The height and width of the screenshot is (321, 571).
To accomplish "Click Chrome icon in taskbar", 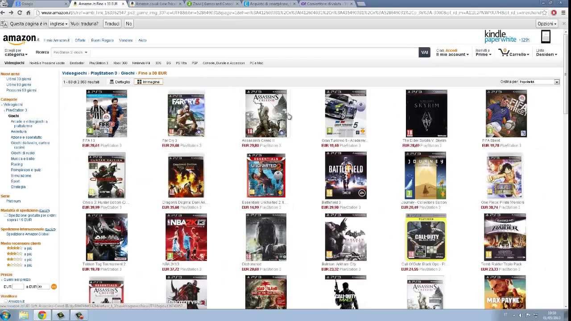I will click(42, 315).
